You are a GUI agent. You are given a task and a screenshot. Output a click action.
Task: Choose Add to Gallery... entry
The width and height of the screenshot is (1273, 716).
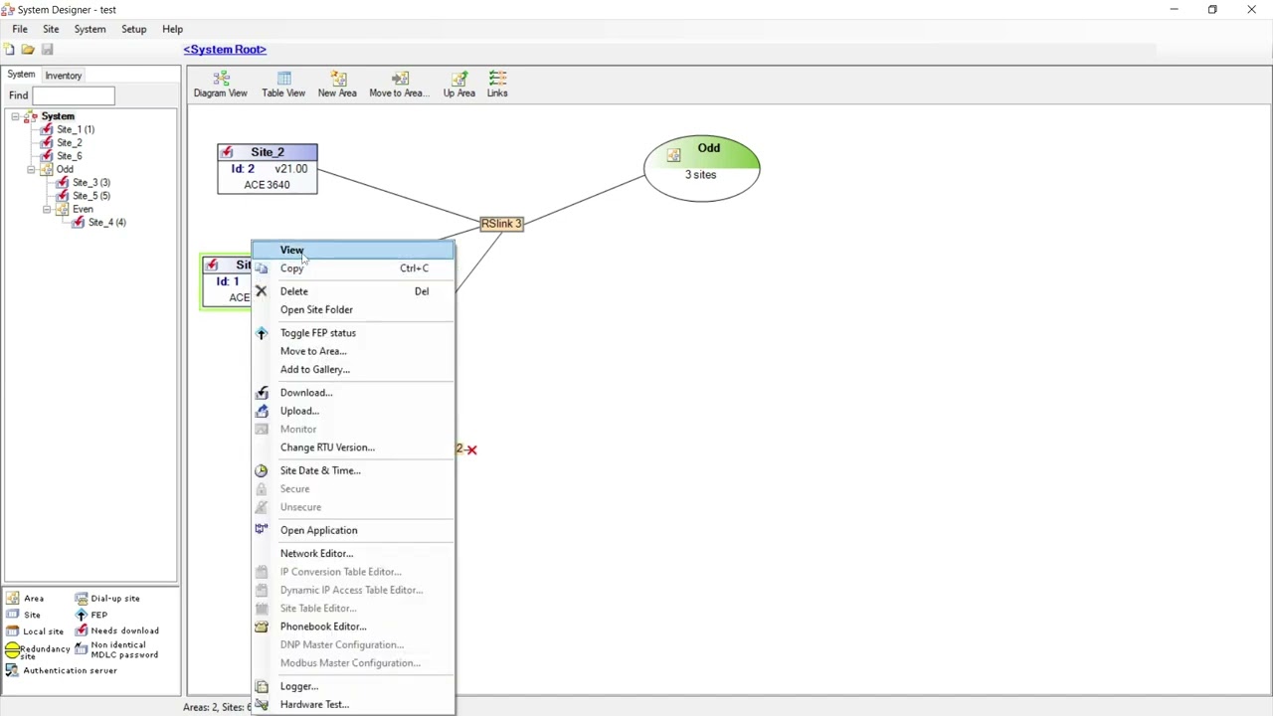pos(353,369)
